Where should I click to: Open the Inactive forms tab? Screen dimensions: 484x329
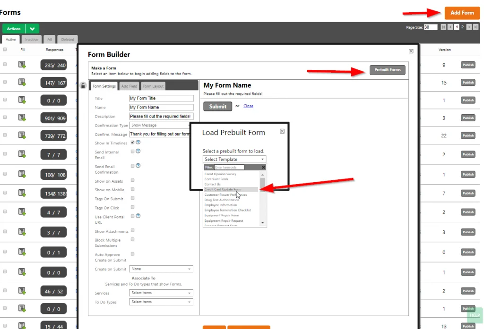(32, 40)
